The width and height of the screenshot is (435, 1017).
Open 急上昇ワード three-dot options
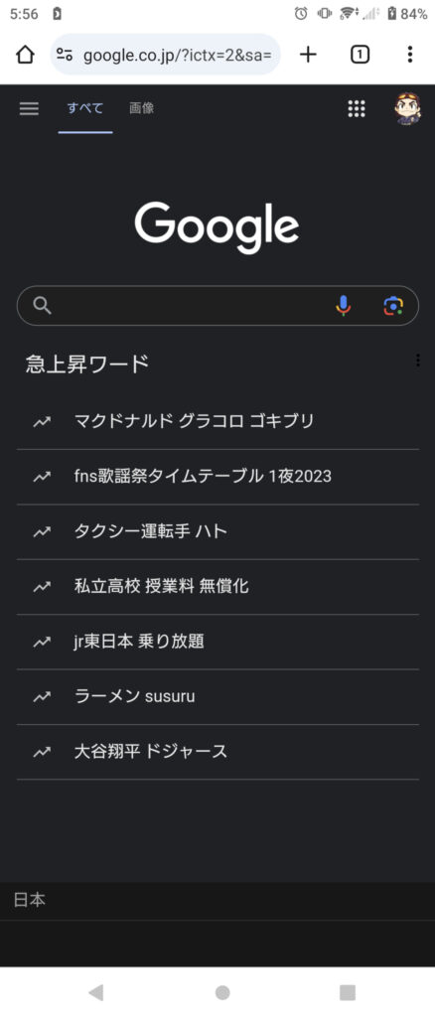pyautogui.click(x=417, y=360)
